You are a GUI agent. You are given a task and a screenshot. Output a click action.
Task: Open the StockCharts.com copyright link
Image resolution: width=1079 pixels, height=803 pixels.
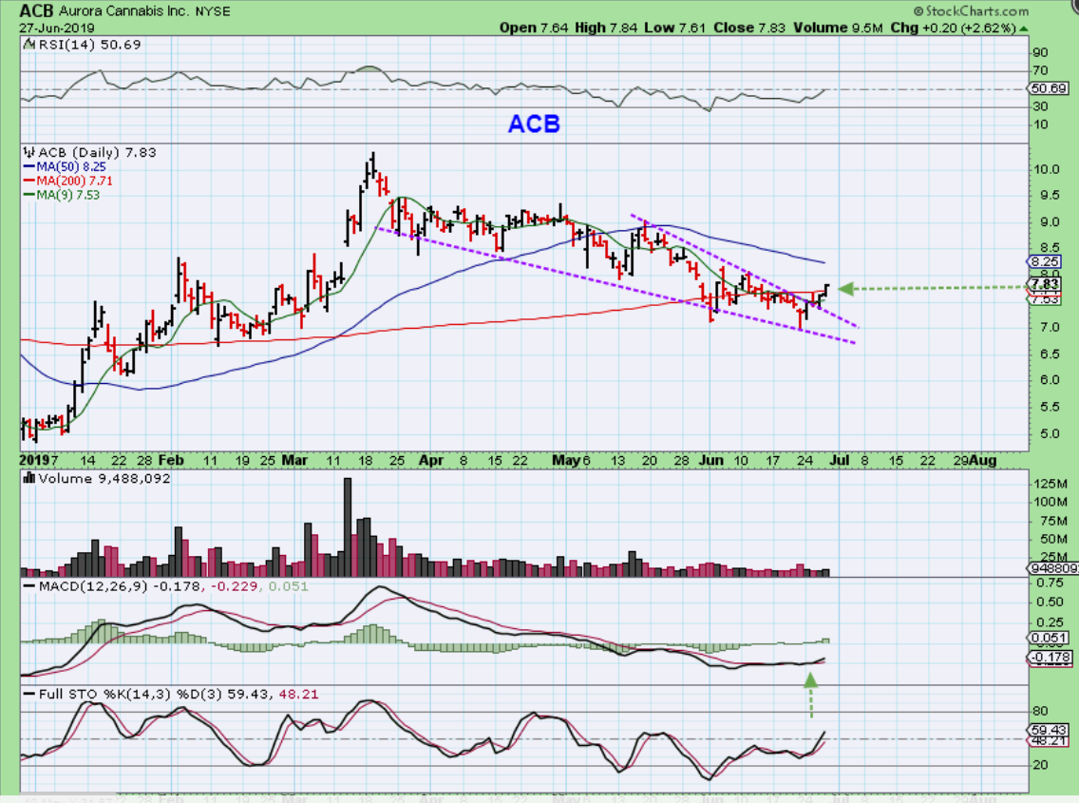pos(971,11)
